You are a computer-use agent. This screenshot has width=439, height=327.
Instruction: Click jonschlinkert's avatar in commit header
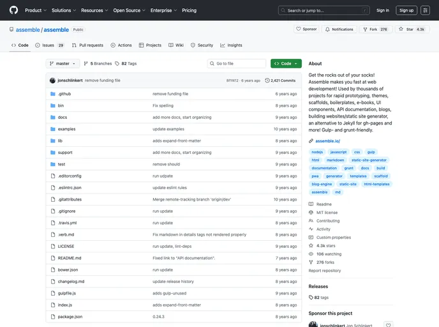point(52,80)
